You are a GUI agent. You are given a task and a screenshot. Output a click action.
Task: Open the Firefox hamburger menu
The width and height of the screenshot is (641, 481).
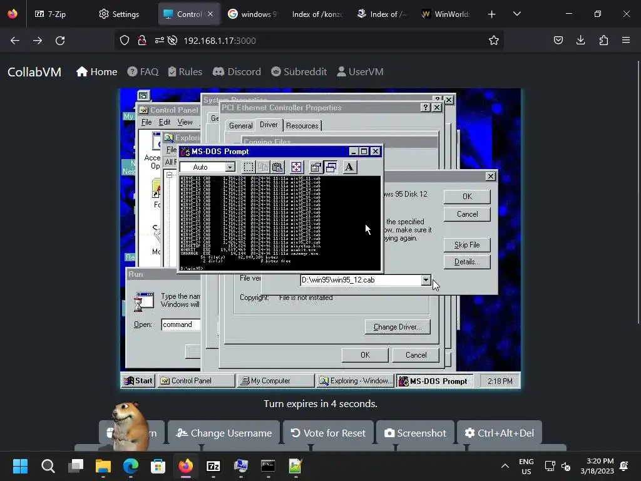626,40
